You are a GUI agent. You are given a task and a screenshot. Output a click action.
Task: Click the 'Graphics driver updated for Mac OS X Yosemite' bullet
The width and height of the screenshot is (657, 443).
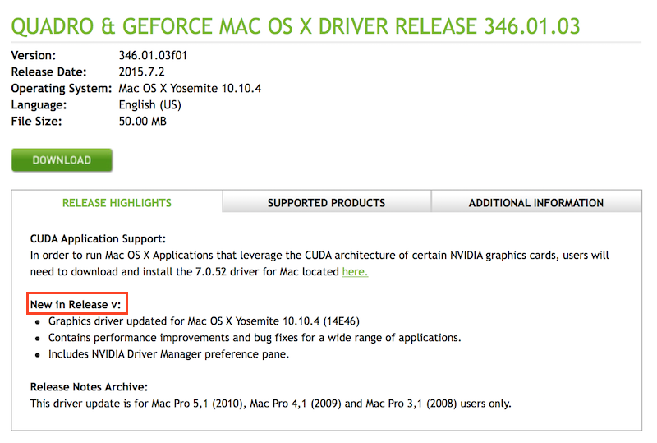[x=204, y=321]
